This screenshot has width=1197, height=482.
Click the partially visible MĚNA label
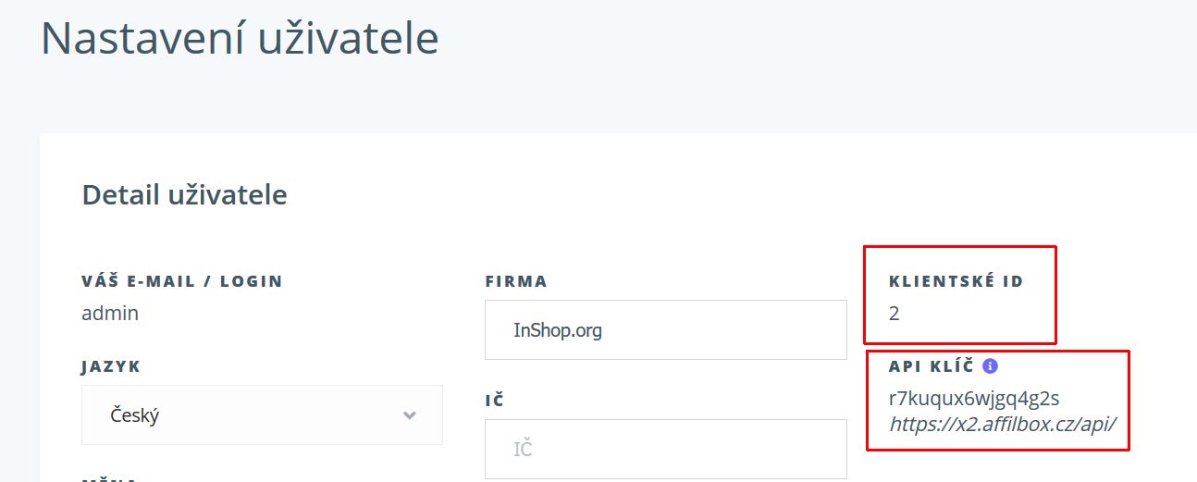[109, 478]
